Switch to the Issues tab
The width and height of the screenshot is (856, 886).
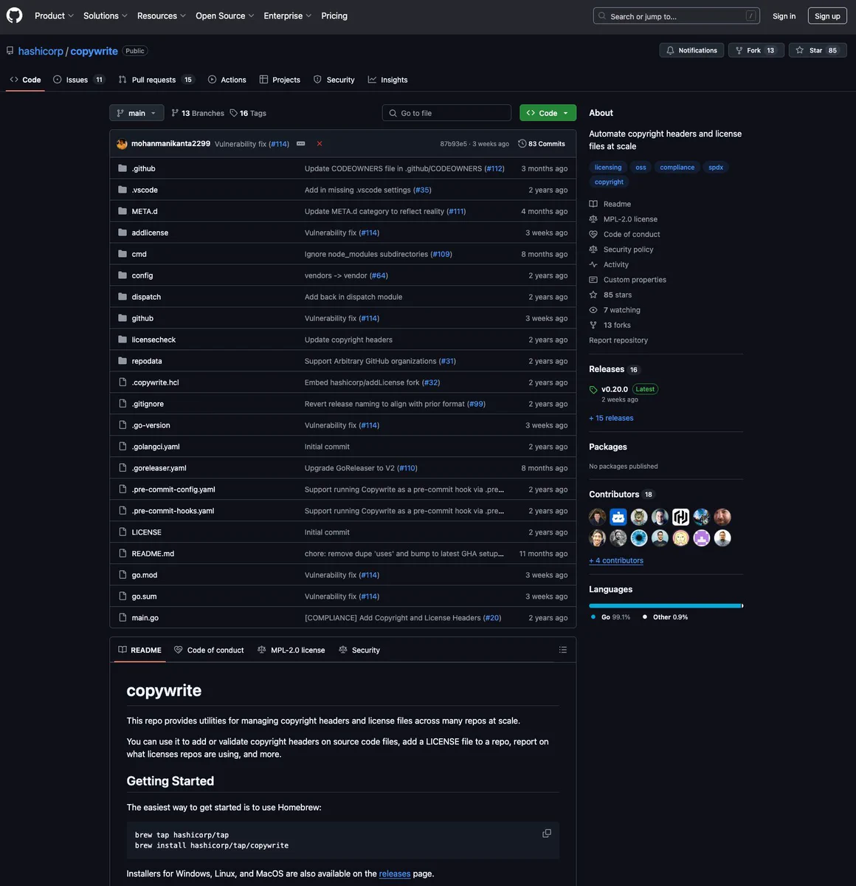coord(77,80)
